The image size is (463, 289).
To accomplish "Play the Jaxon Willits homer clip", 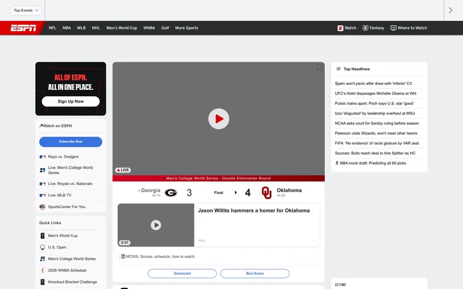I will click(156, 225).
